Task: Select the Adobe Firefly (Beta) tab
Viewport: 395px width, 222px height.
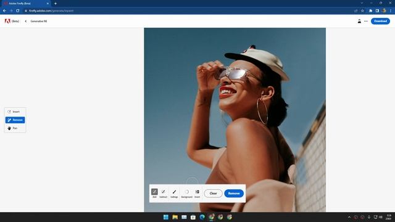Action: coord(25,4)
